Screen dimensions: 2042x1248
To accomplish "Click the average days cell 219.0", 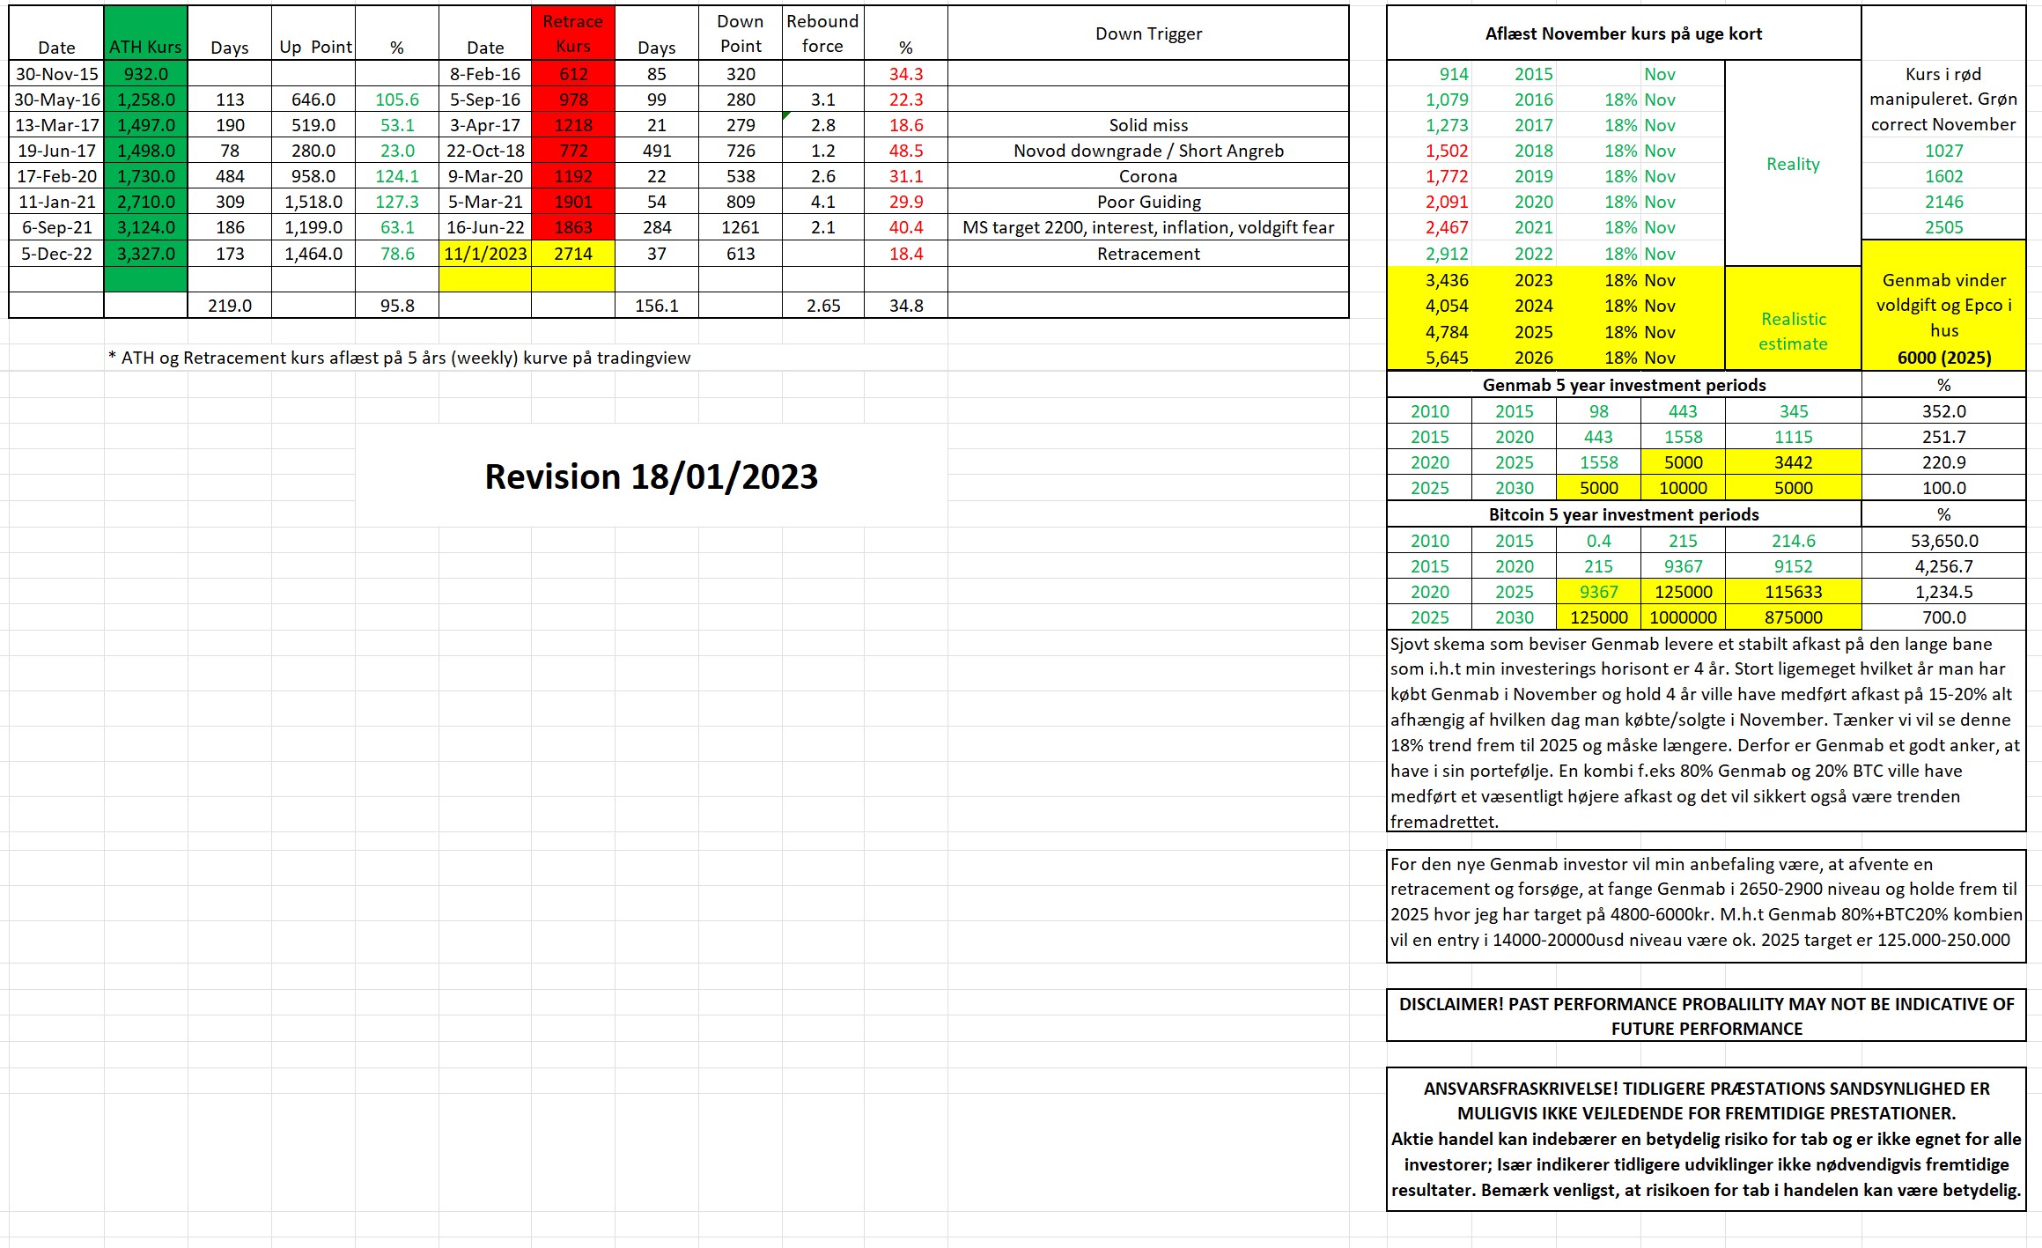I will (230, 306).
